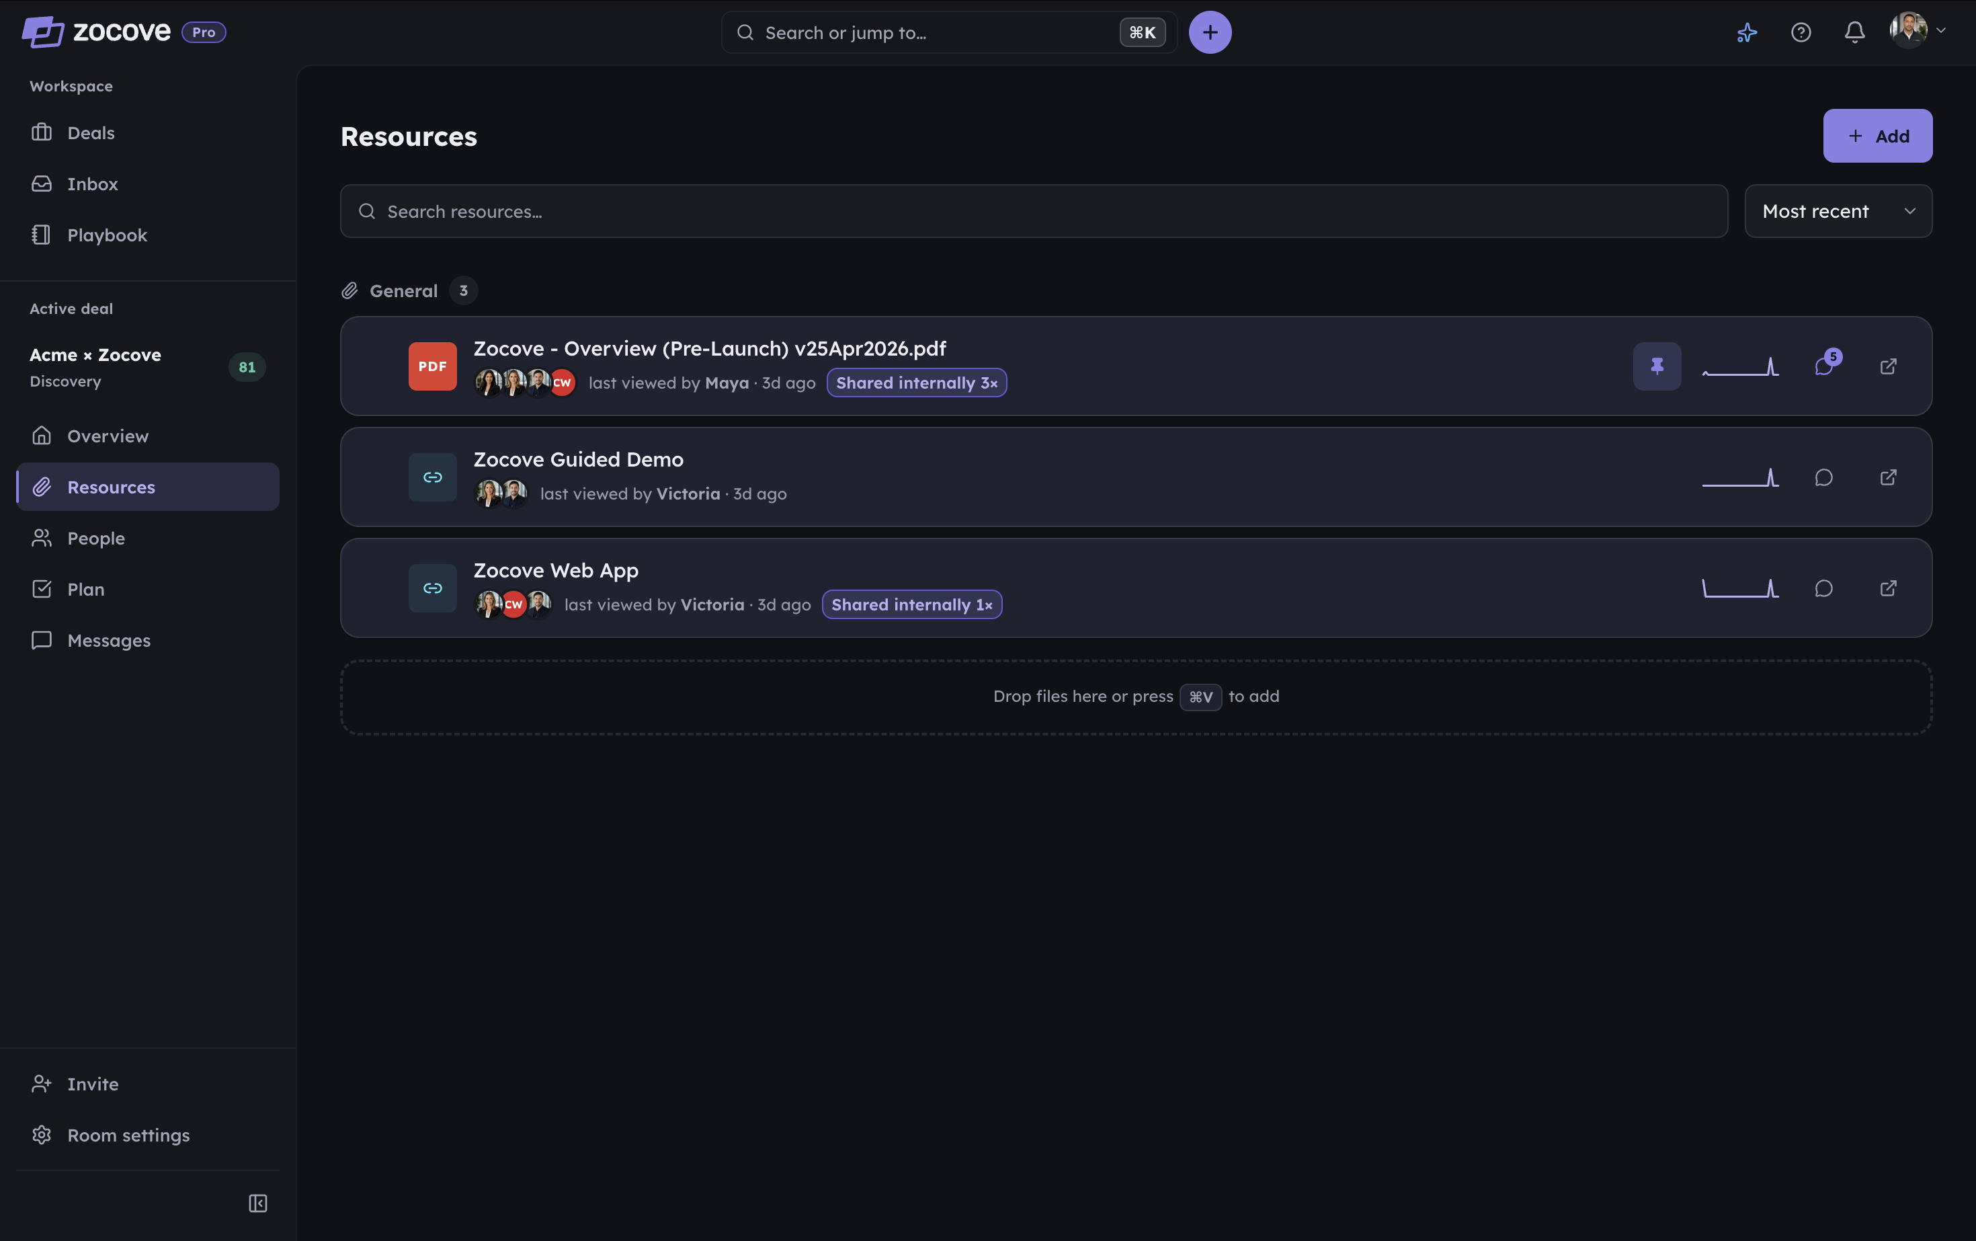Click the purple plus quick-create button

coord(1210,32)
